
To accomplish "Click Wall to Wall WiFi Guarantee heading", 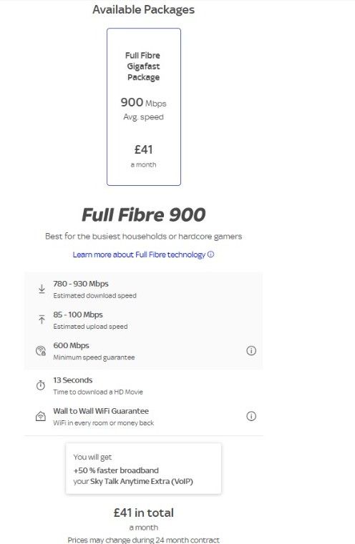I will (101, 411).
